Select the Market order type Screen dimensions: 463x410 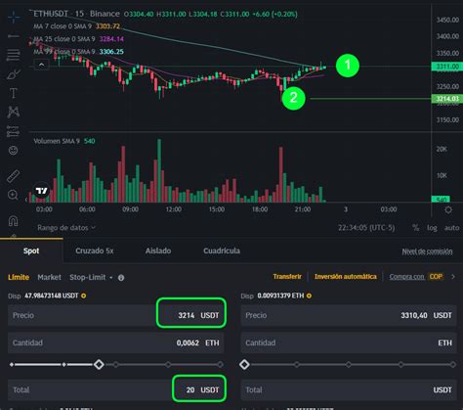49,277
